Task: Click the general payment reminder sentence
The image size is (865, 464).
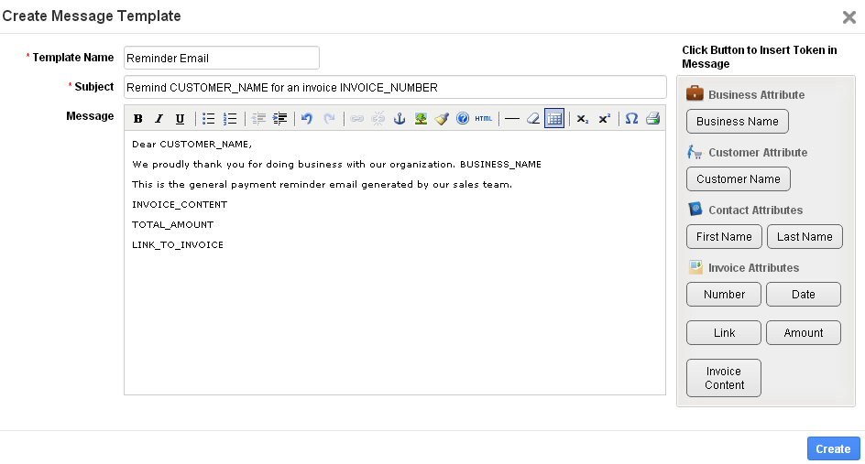Action: coord(323,184)
